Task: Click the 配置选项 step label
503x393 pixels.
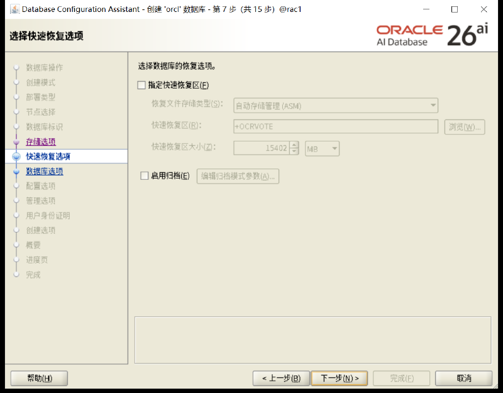Action: tap(41, 186)
